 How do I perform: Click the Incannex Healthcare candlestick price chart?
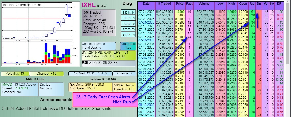point(37,21)
